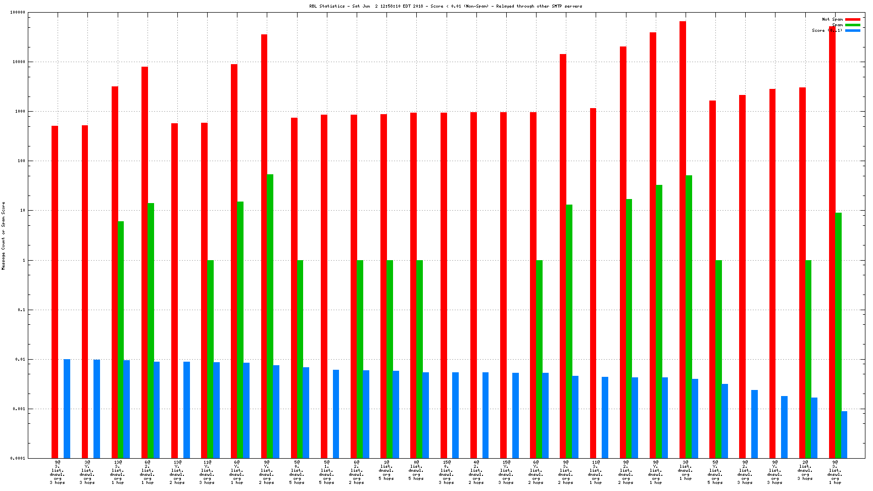This screenshot has width=873, height=491.
Task: Click the leftmost red bar in the chart
Action: (x=55, y=292)
